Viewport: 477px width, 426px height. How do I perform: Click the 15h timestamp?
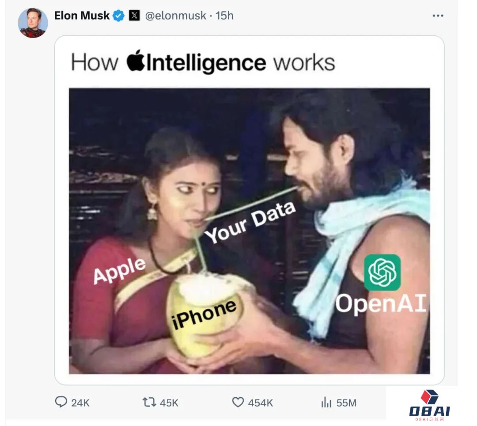pyautogui.click(x=224, y=15)
